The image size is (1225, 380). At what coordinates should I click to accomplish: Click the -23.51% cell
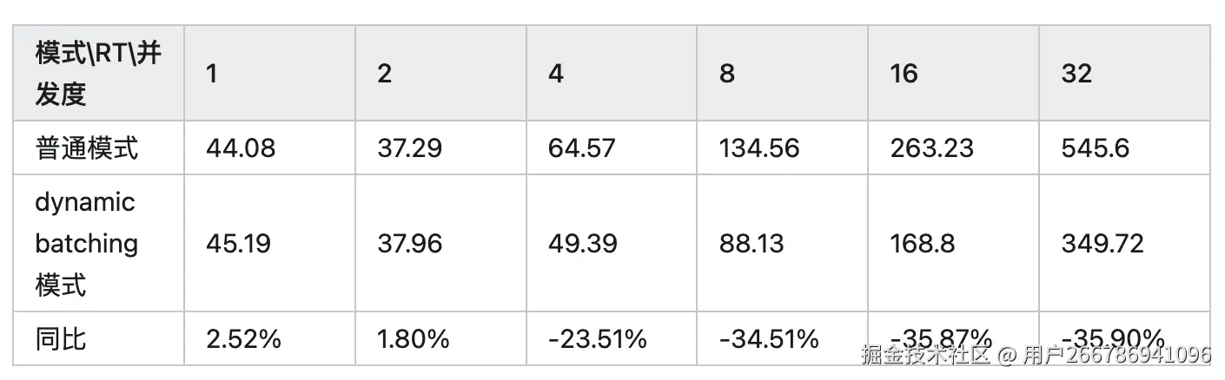597,338
